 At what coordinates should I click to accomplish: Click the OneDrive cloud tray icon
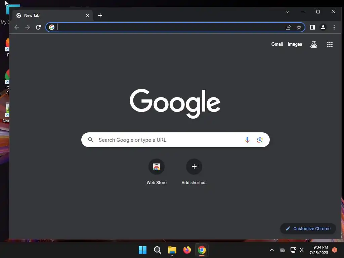pos(283,250)
